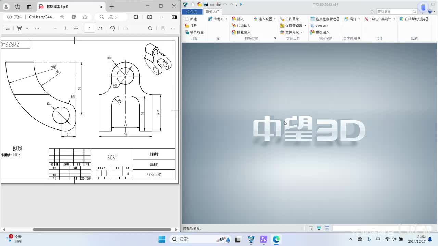Click ZW3D status bar monitor icon

pyautogui.click(x=319, y=228)
